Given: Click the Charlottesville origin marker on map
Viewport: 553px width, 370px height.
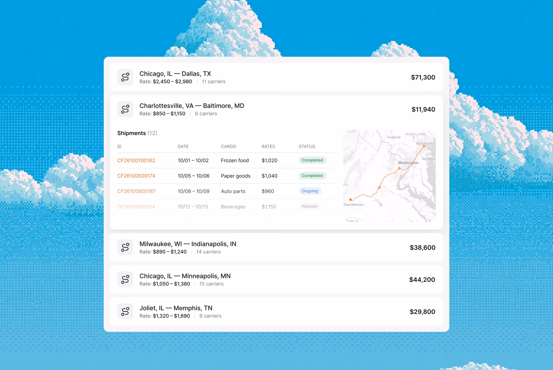Looking at the screenshot, I should (350, 200).
